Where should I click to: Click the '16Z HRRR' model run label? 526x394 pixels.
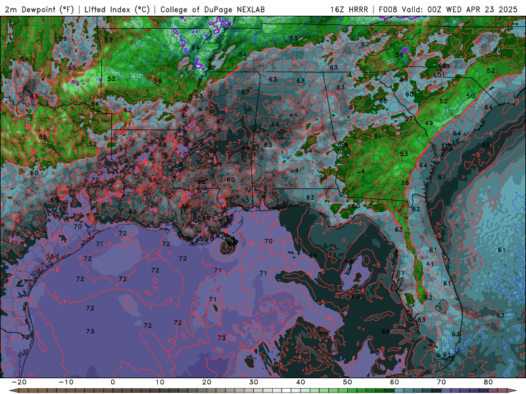tap(349, 9)
